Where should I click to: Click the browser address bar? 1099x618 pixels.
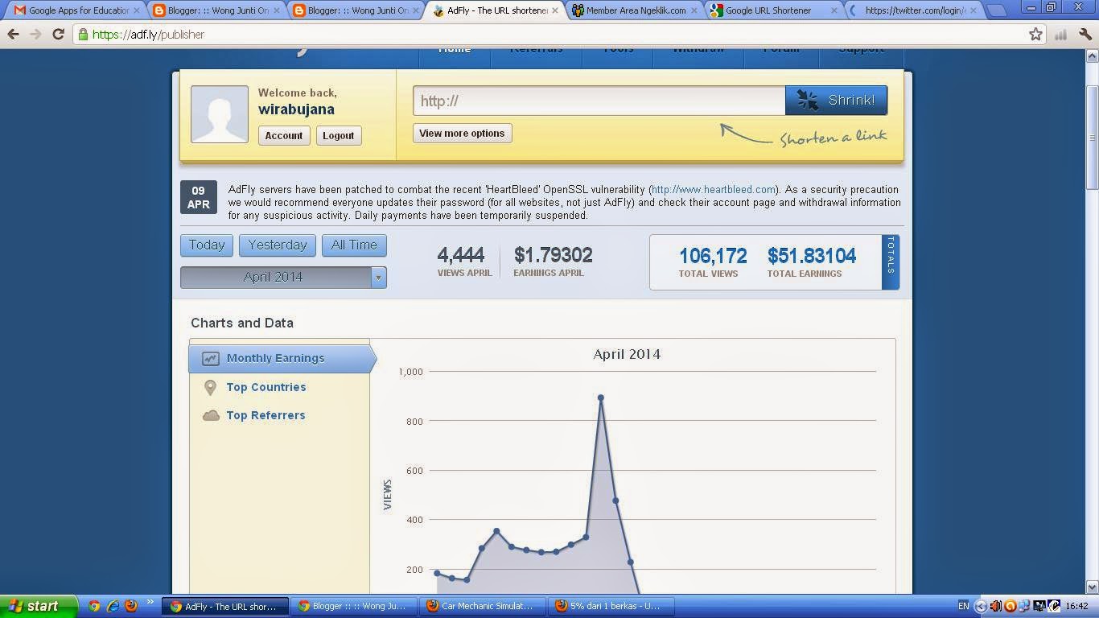[x=555, y=35]
